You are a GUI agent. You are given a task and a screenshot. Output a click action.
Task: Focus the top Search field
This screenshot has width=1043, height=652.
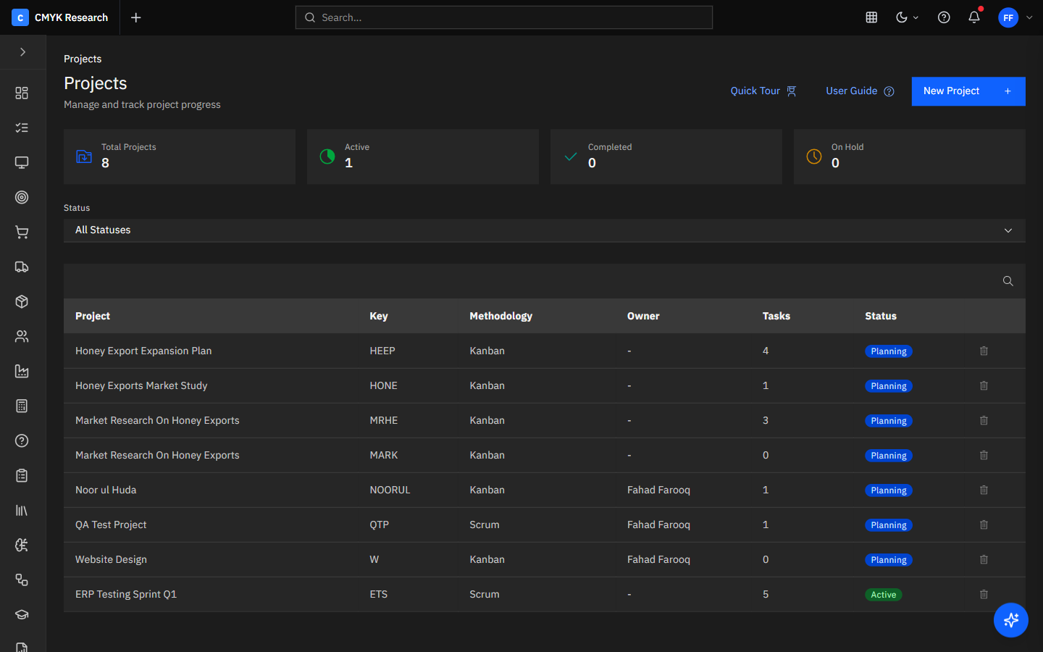coord(504,17)
